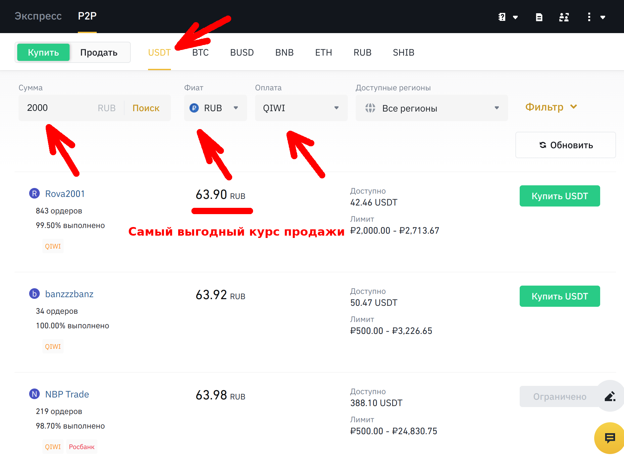The height and width of the screenshot is (460, 624).
Task: Expand the Фильтр options
Action: [x=551, y=107]
